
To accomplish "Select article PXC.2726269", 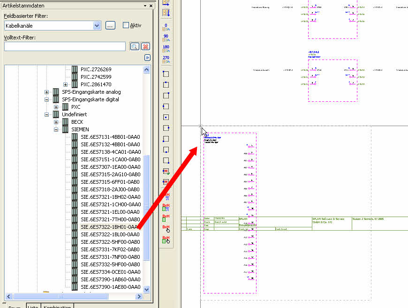I will click(x=96, y=69).
